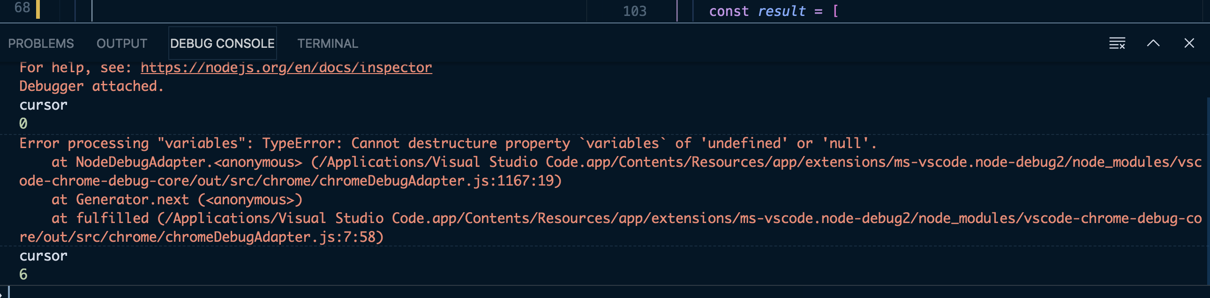Focus the debug console input prompt
The image size is (1210, 298).
click(606, 292)
